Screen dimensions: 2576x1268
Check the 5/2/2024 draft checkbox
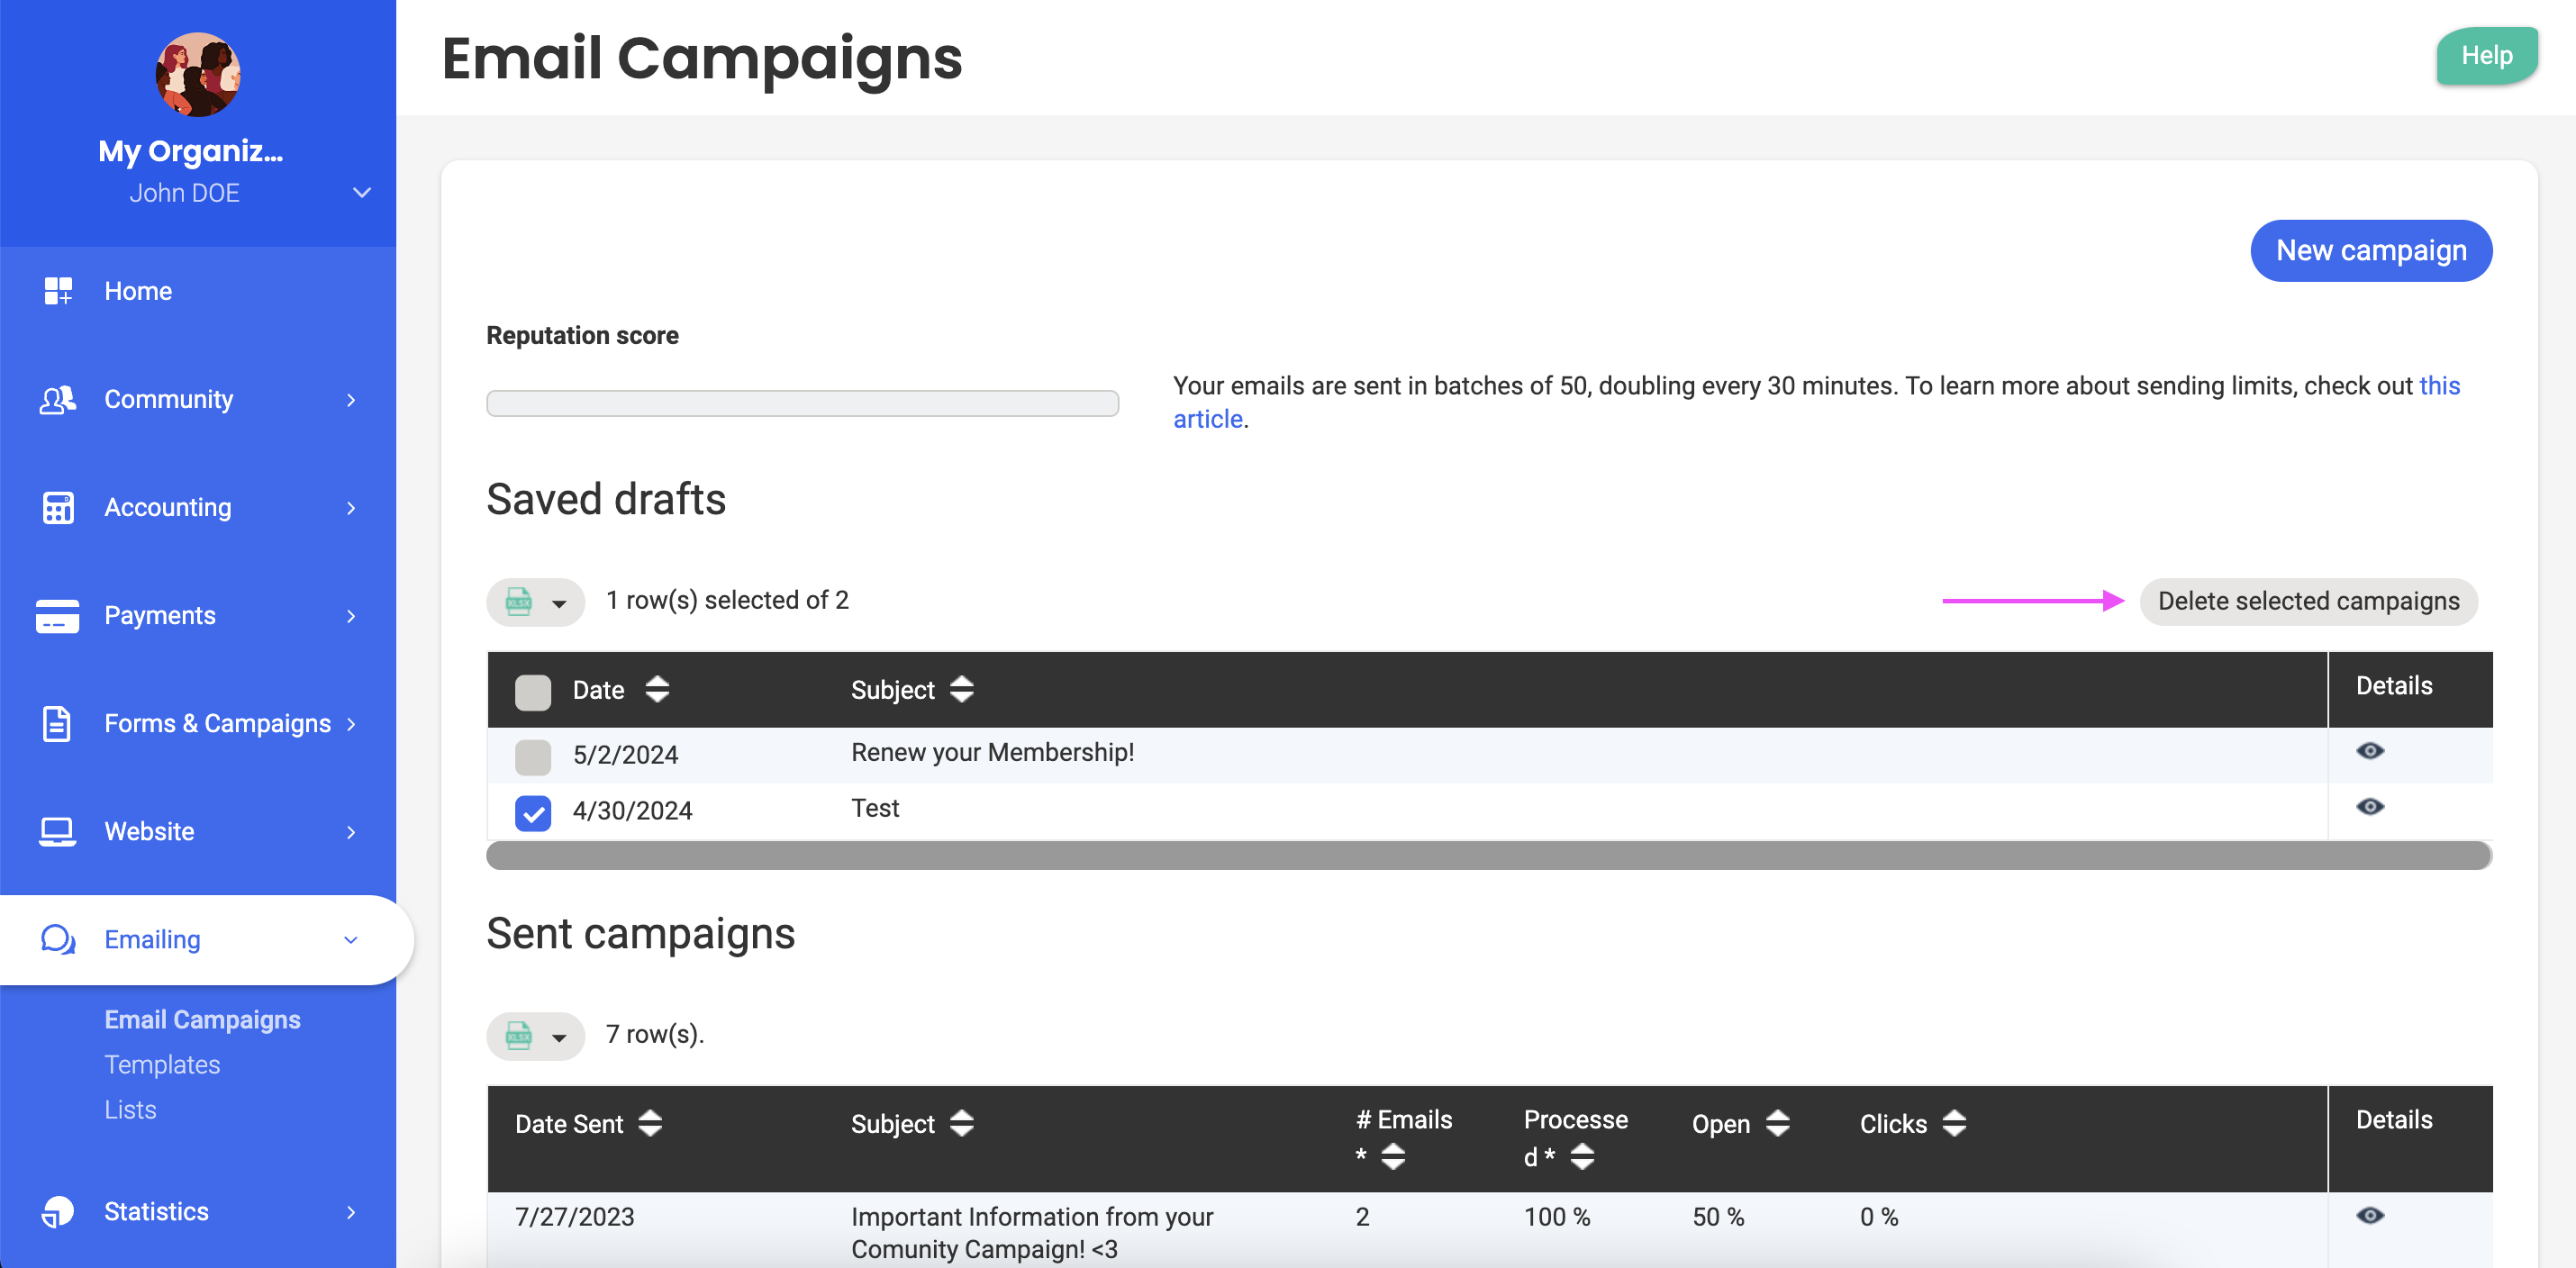click(533, 757)
